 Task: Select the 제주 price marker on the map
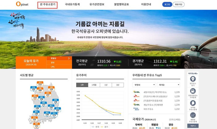pyautogui.click(x=37, y=125)
